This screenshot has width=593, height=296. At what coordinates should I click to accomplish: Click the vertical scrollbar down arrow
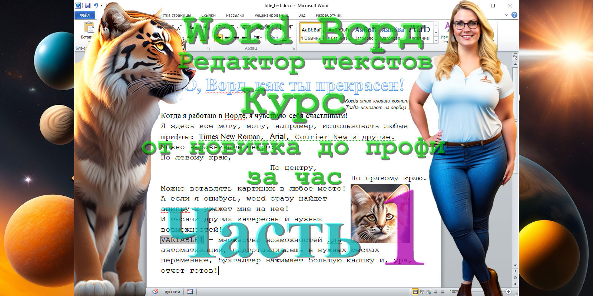click(515, 265)
